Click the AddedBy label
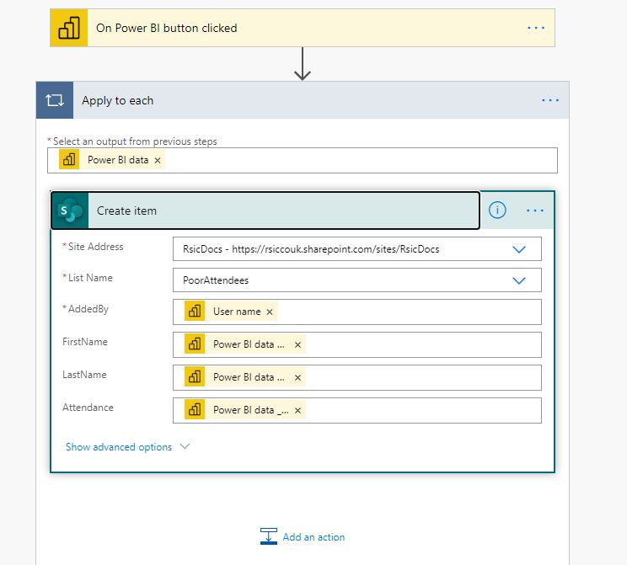Screen dimensions: 627x565 88,309
